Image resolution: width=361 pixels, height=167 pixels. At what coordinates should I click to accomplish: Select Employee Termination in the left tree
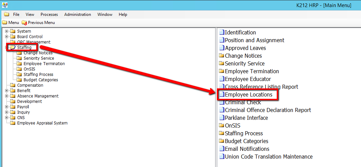44,64
